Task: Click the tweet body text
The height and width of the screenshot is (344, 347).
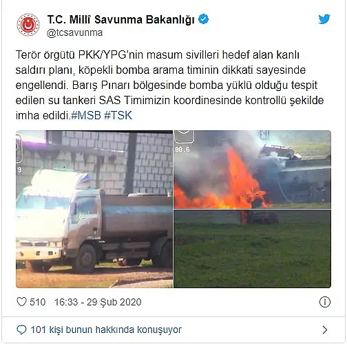Action: [x=169, y=85]
